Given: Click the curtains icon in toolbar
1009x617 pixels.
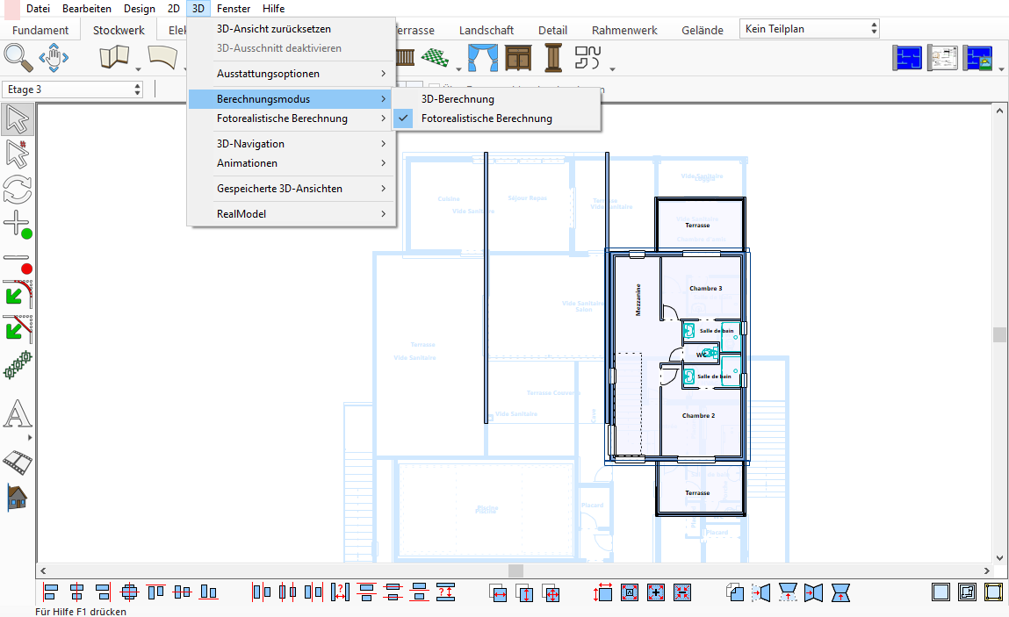Looking at the screenshot, I should [481, 58].
